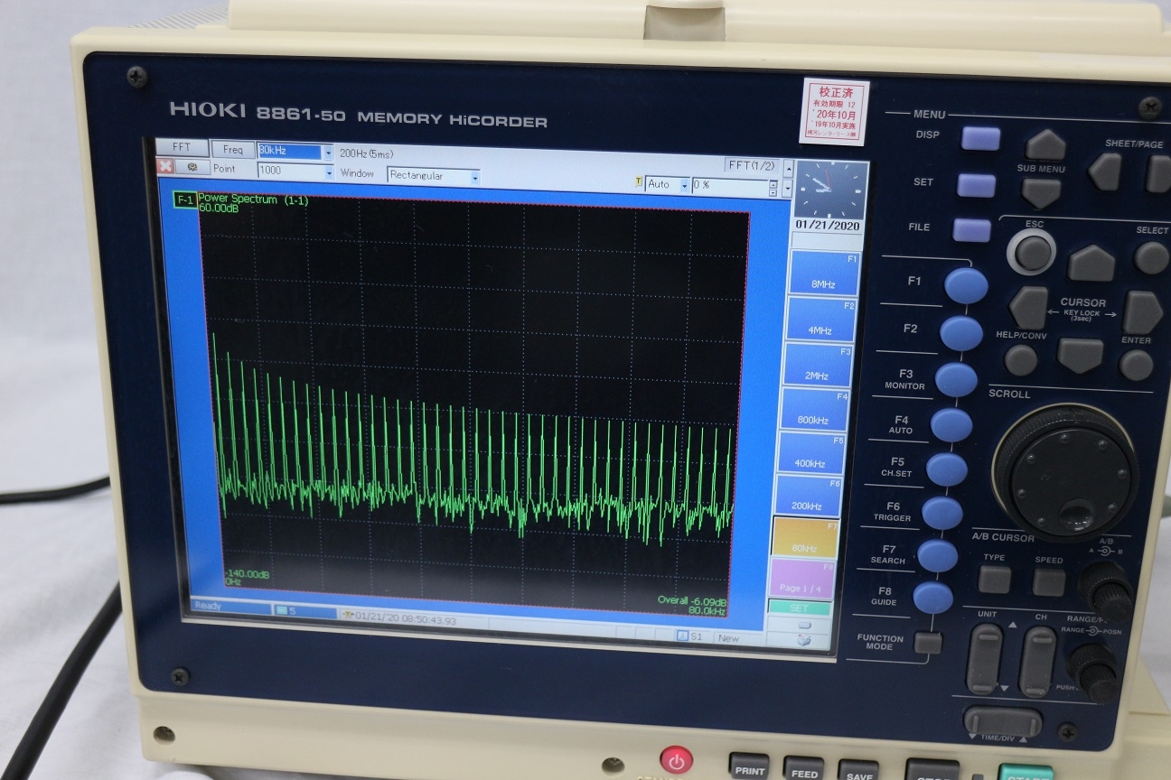Click the Ready status text
This screenshot has height=780, width=1171.
point(208,607)
